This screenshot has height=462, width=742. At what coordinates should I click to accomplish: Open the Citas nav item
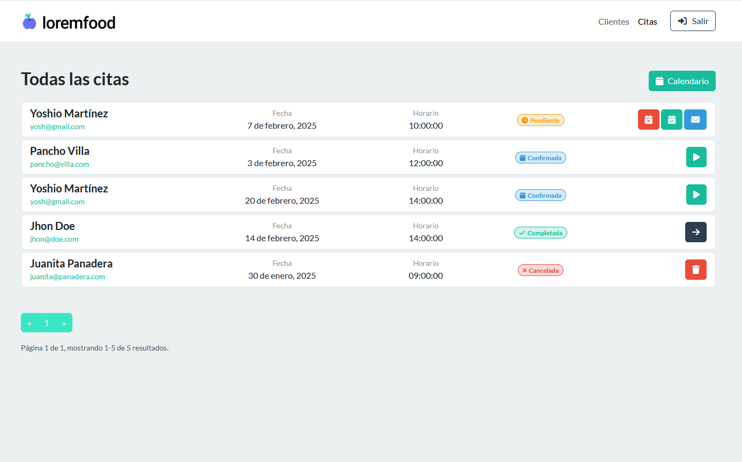click(x=647, y=22)
